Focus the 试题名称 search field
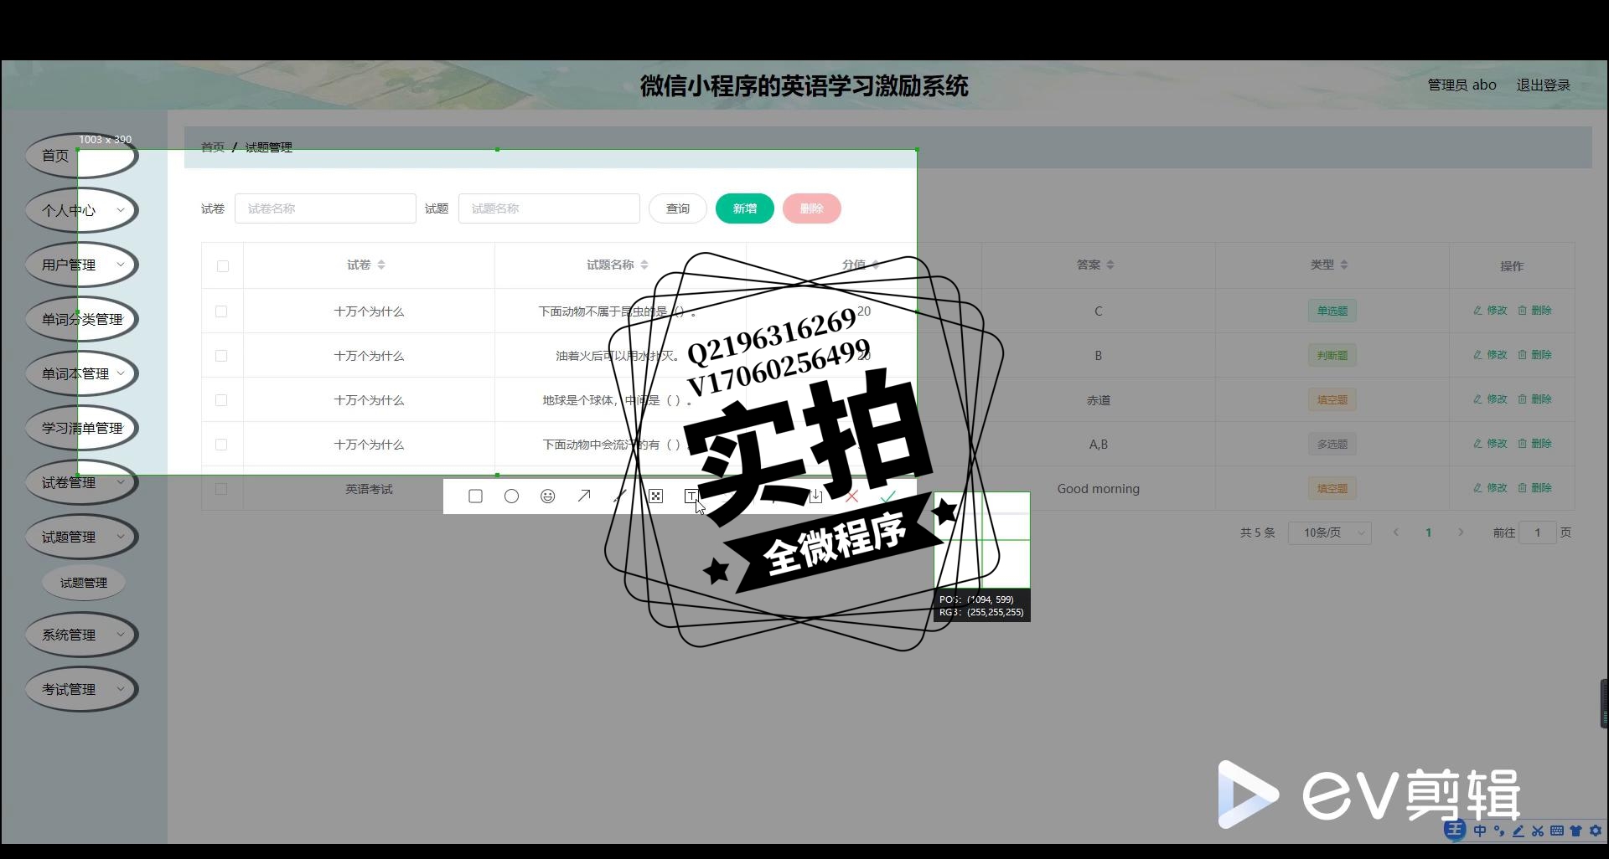Image resolution: width=1609 pixels, height=859 pixels. (549, 208)
